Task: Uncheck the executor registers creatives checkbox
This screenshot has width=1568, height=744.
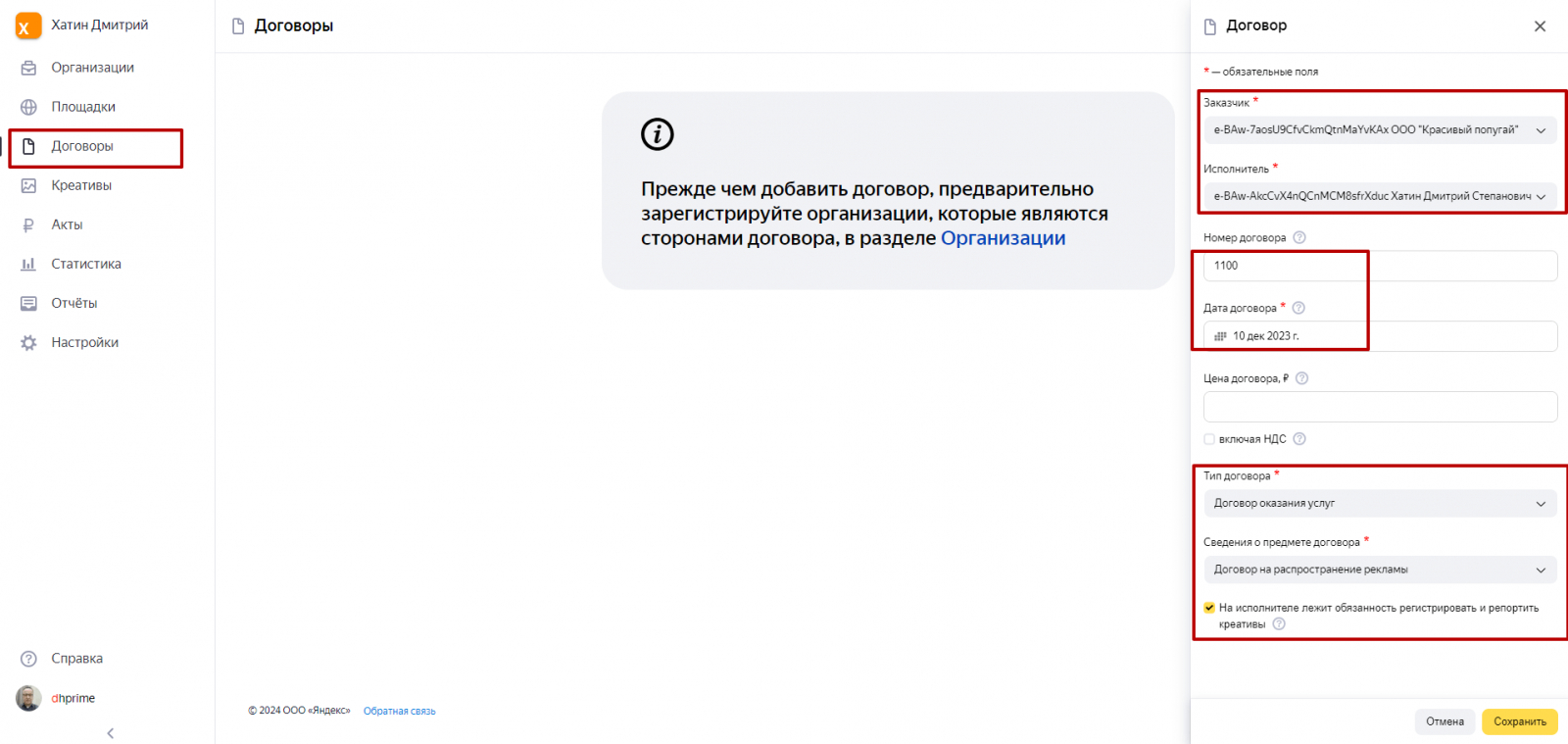Action: 1209,608
